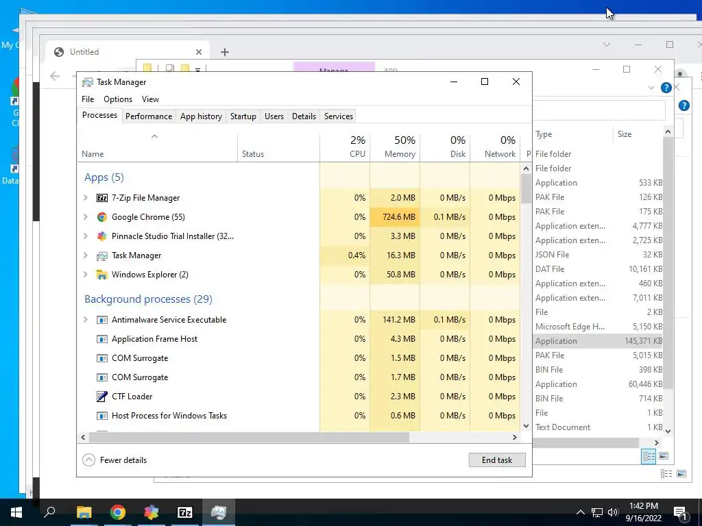702x526 pixels.
Task: Click the Task Manager process row icon
Action: tap(102, 255)
